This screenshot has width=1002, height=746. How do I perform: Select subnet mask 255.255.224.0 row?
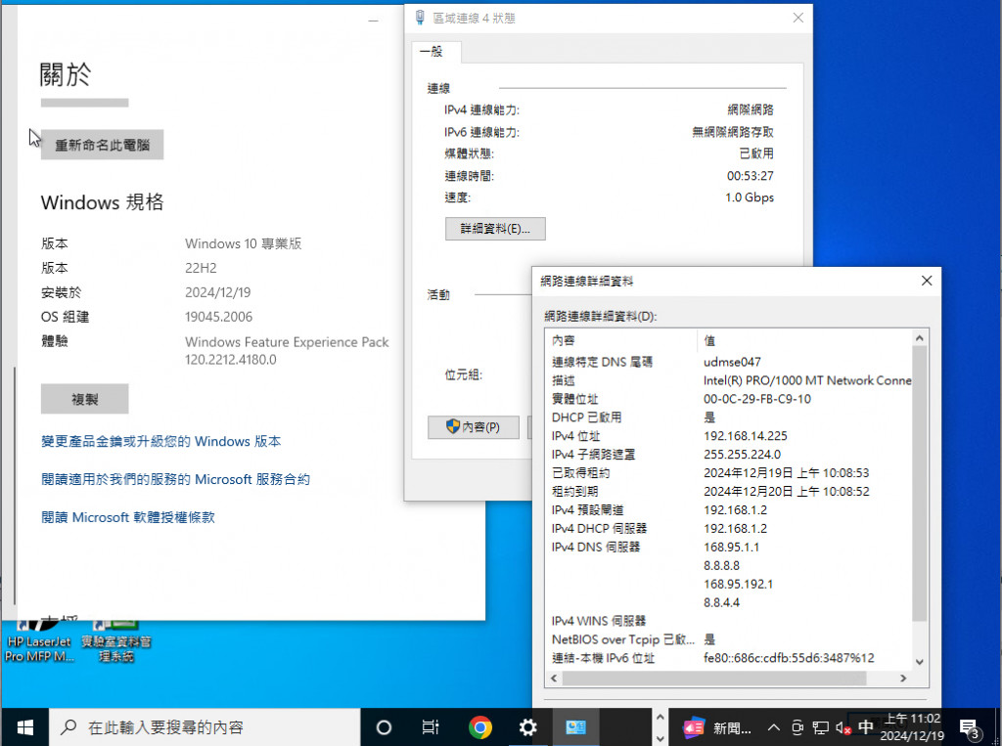(x=730, y=454)
